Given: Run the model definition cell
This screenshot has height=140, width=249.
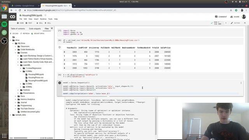Looking at the screenshot, I should pos(60,83).
